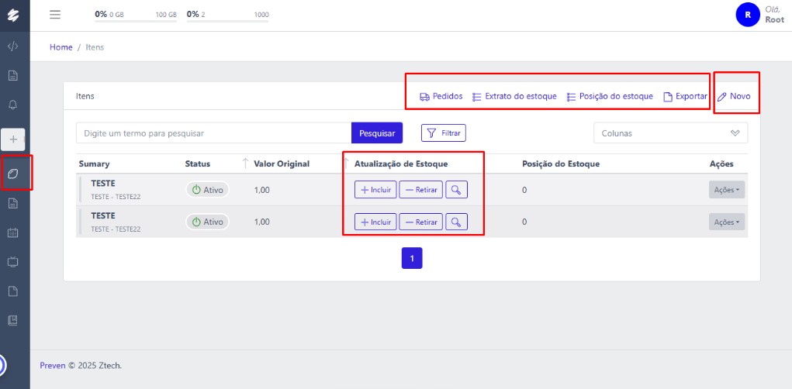This screenshot has width=792, height=389.
Task: Open Extrato do estoque
Action: [514, 97]
